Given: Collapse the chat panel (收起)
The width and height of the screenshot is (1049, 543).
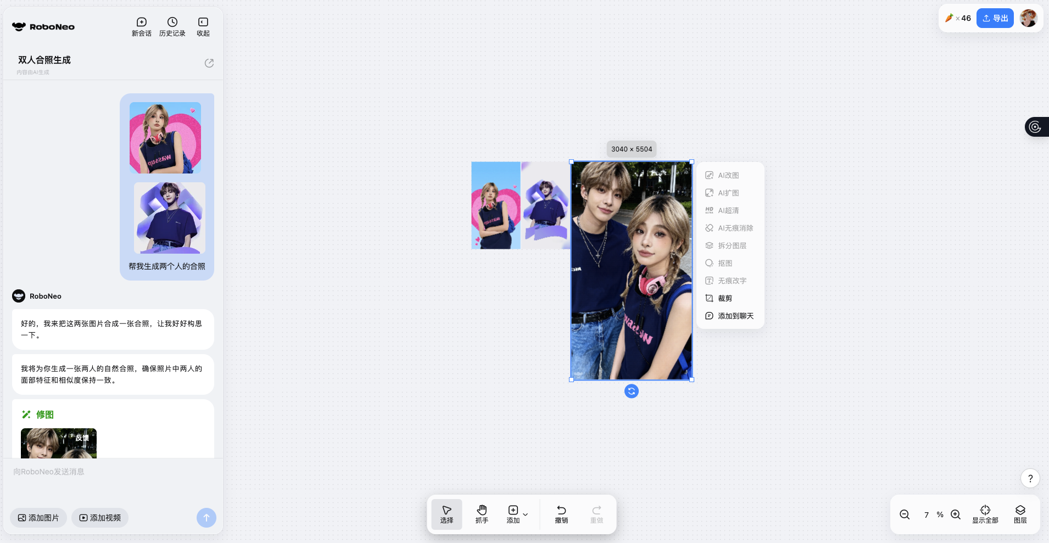Looking at the screenshot, I should (203, 26).
